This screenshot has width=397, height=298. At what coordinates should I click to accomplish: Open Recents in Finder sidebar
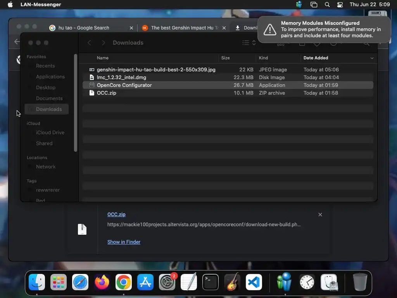coord(45,66)
